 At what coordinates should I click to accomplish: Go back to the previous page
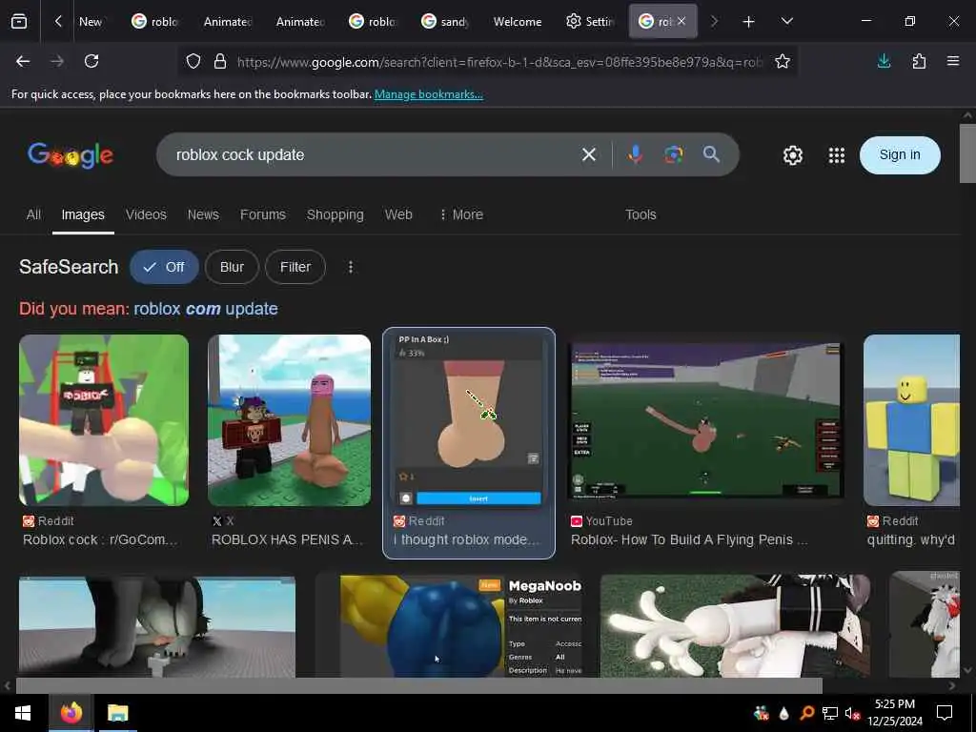point(23,61)
